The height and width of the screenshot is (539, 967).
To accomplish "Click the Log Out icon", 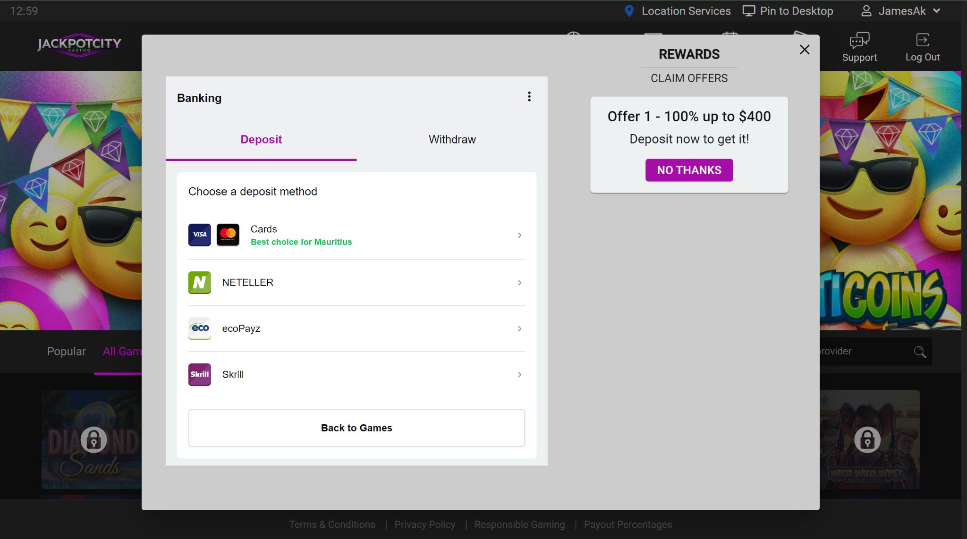I will 922,40.
